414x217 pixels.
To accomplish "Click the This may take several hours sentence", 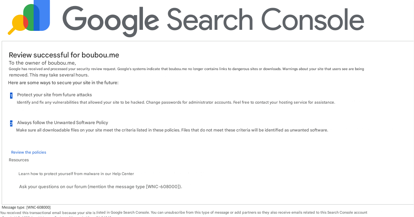I will click(59, 75).
